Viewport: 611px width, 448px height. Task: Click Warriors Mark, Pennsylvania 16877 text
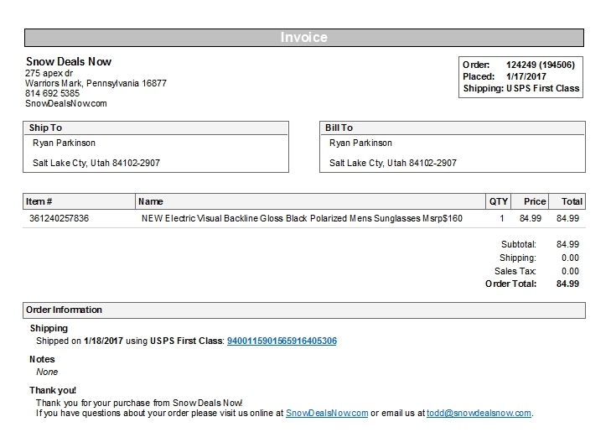96,83
